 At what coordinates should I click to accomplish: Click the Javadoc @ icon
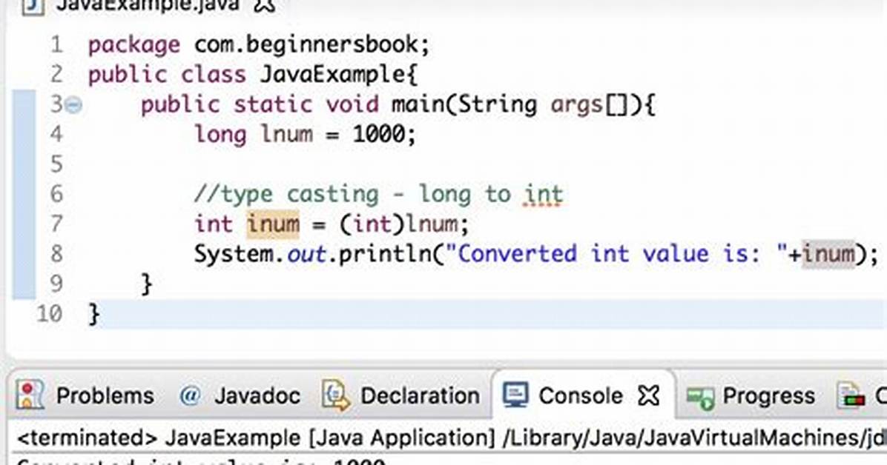pos(190,395)
